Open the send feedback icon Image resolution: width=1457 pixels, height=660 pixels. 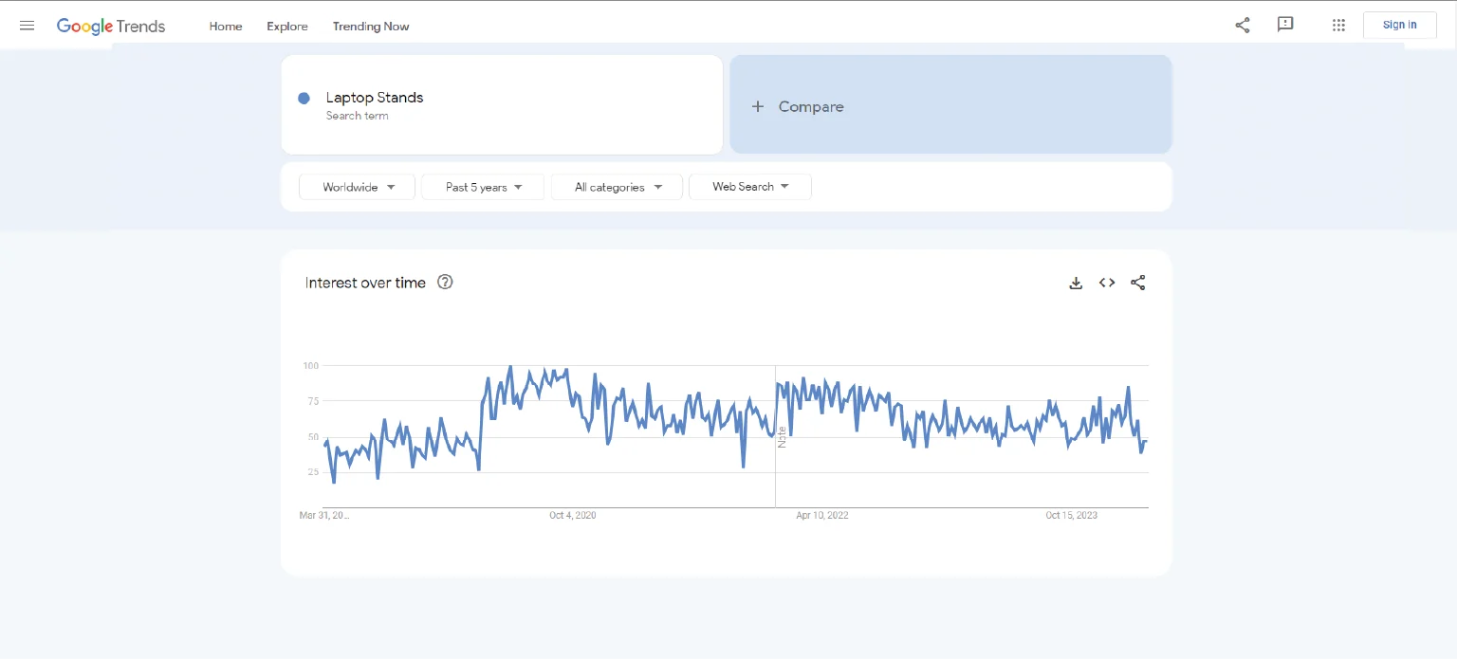(1285, 25)
